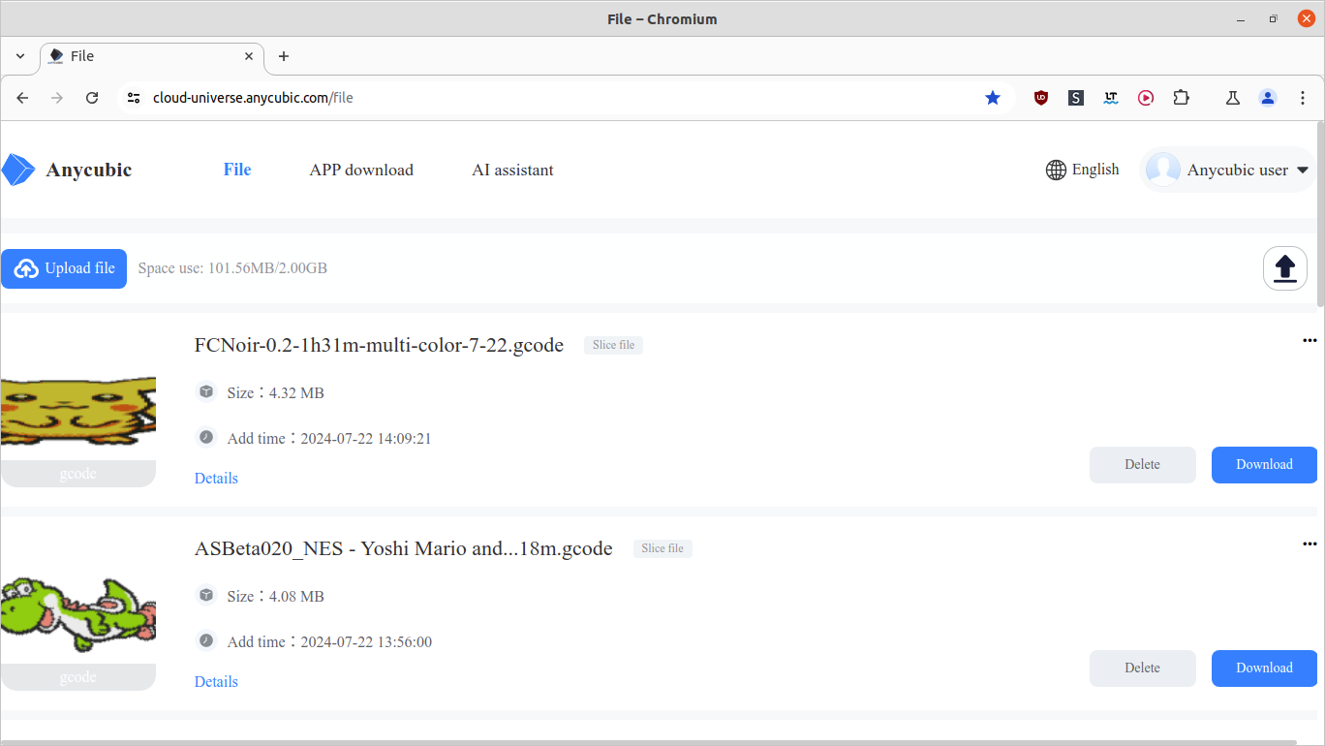The height and width of the screenshot is (746, 1325).
Task: View site information icon in address bar
Action: pyautogui.click(x=135, y=98)
